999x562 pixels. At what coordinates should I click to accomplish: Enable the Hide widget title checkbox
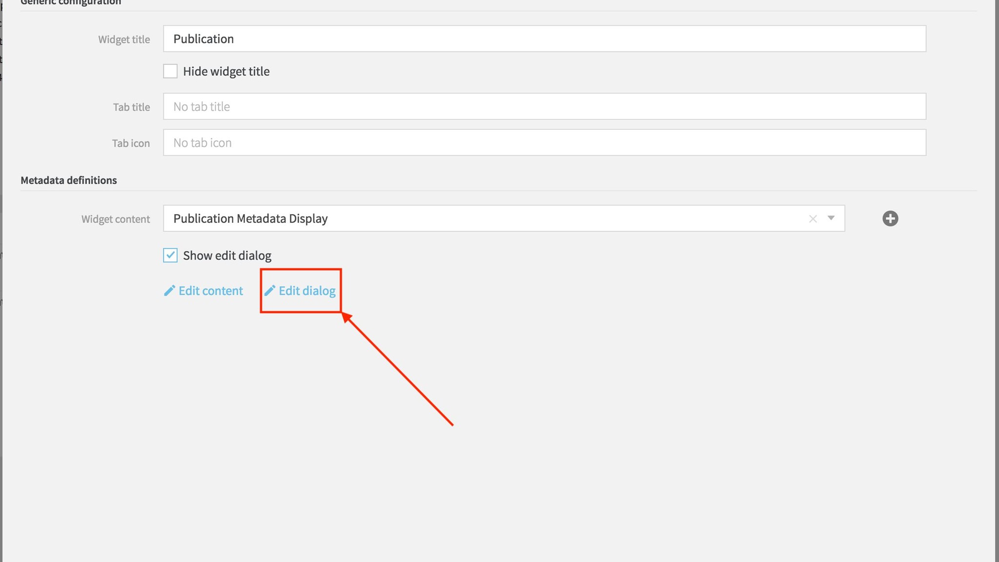(170, 71)
